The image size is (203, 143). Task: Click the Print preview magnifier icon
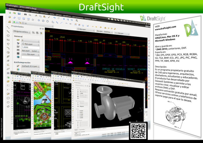[30, 15]
